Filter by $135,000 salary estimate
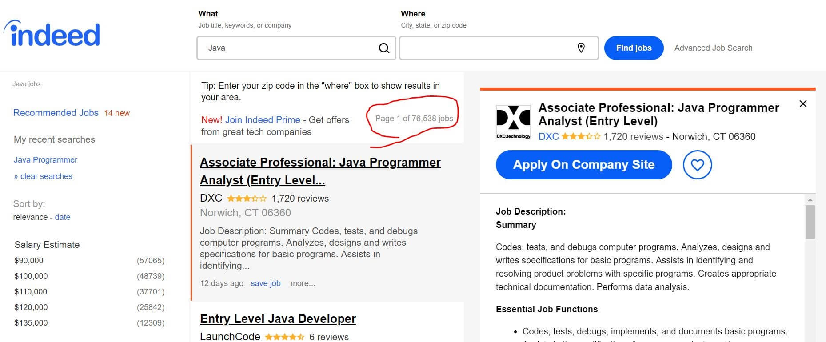 coord(31,323)
